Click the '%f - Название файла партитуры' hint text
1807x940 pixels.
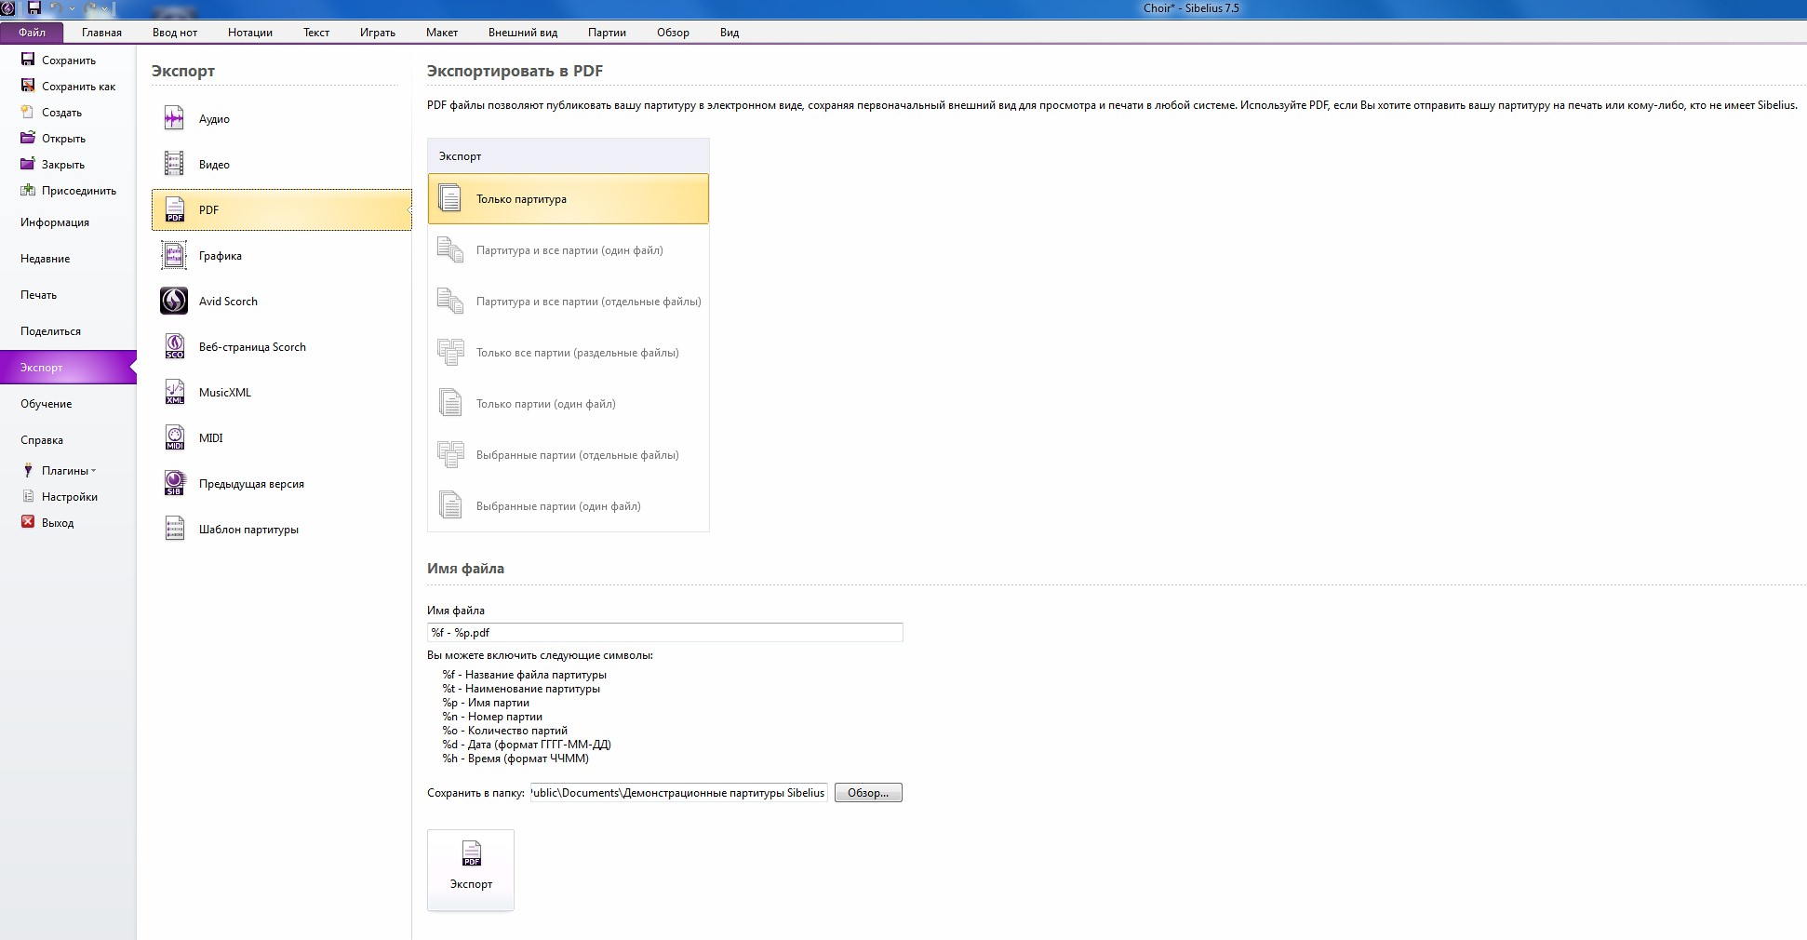pyautogui.click(x=525, y=675)
